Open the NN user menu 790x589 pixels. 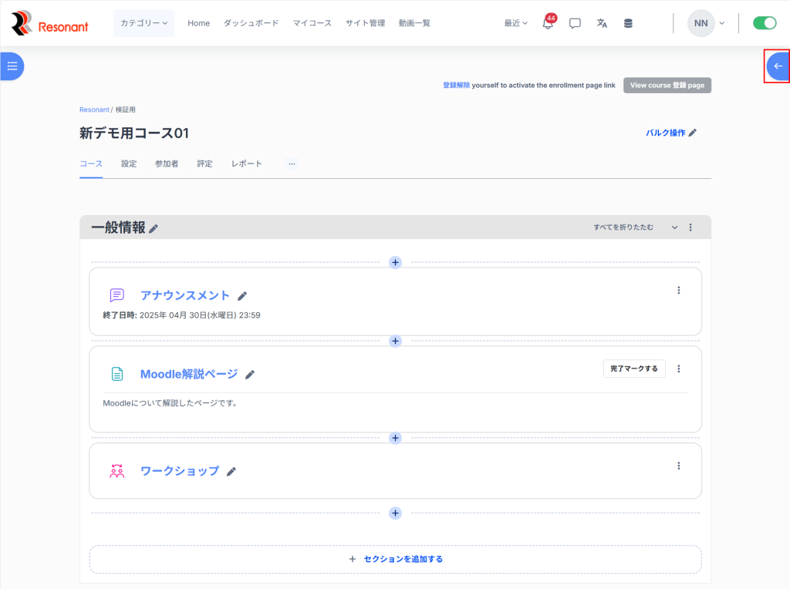706,23
